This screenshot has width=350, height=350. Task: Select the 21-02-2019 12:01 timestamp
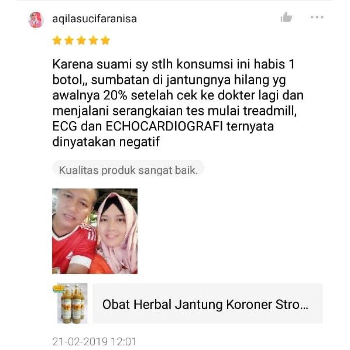(x=94, y=342)
